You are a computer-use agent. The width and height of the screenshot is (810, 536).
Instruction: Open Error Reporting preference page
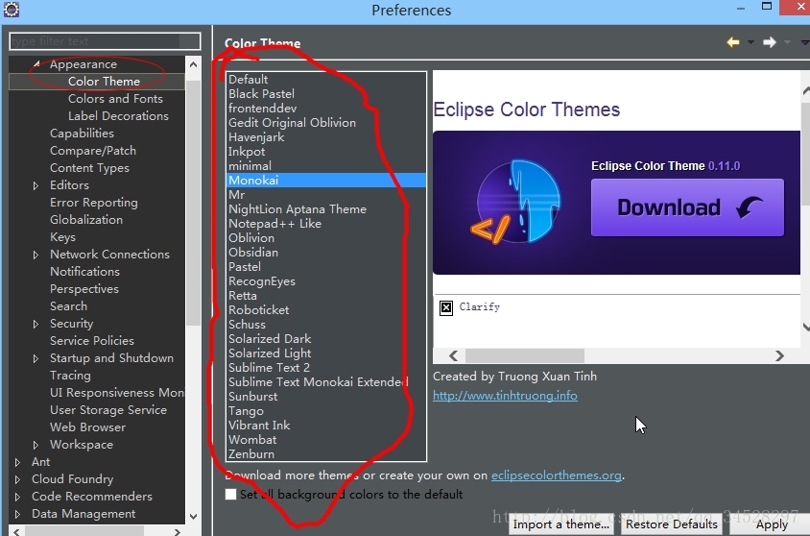[x=93, y=203]
